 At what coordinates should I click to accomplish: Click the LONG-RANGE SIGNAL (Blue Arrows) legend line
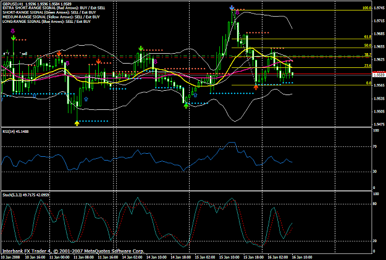click(x=46, y=22)
